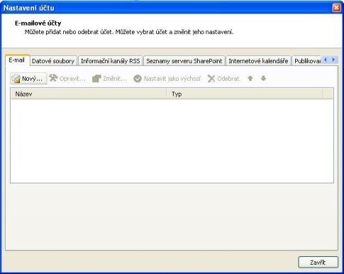This screenshot has width=344, height=274.
Task: Click the Změnit... change account icon
Action: pos(96,79)
